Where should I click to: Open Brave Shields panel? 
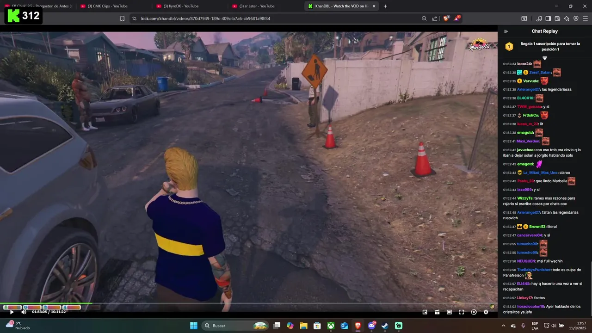[x=446, y=18]
